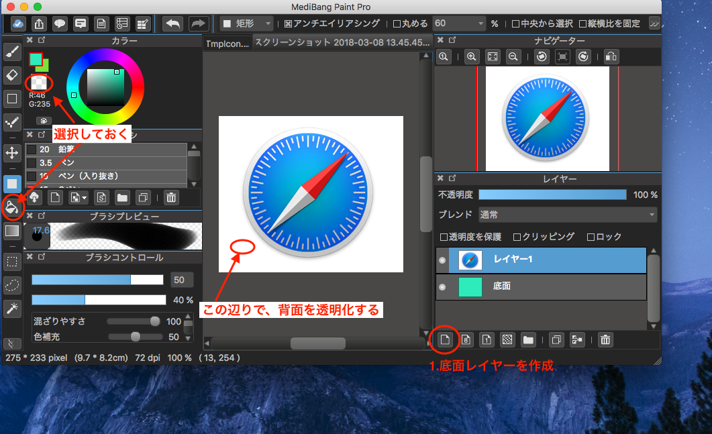Click the cloud save icon
Image resolution: width=712 pixels, height=434 pixels.
pos(18,23)
